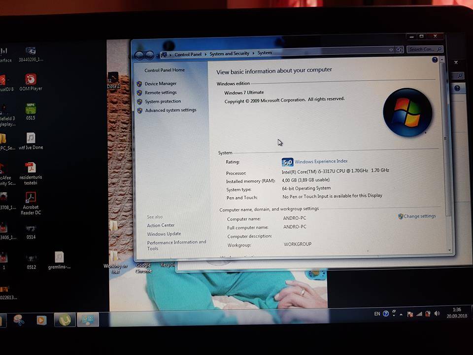
Task: Open Advanced system settings
Action: pos(171,110)
